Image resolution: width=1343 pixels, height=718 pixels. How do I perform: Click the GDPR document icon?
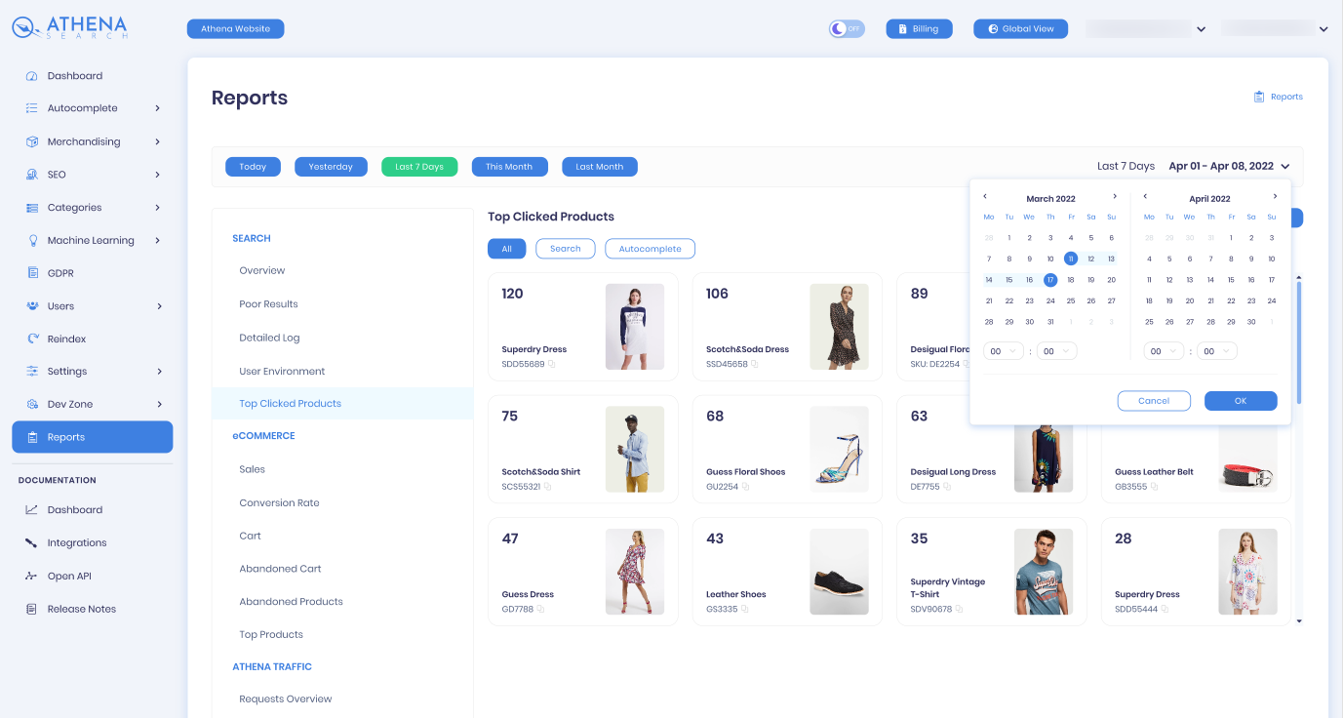pyautogui.click(x=31, y=273)
